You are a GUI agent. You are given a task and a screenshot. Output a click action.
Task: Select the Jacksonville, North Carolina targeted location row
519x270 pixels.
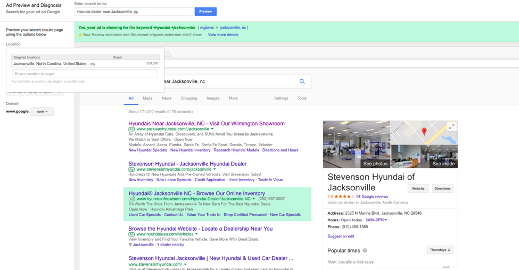pyautogui.click(x=85, y=64)
